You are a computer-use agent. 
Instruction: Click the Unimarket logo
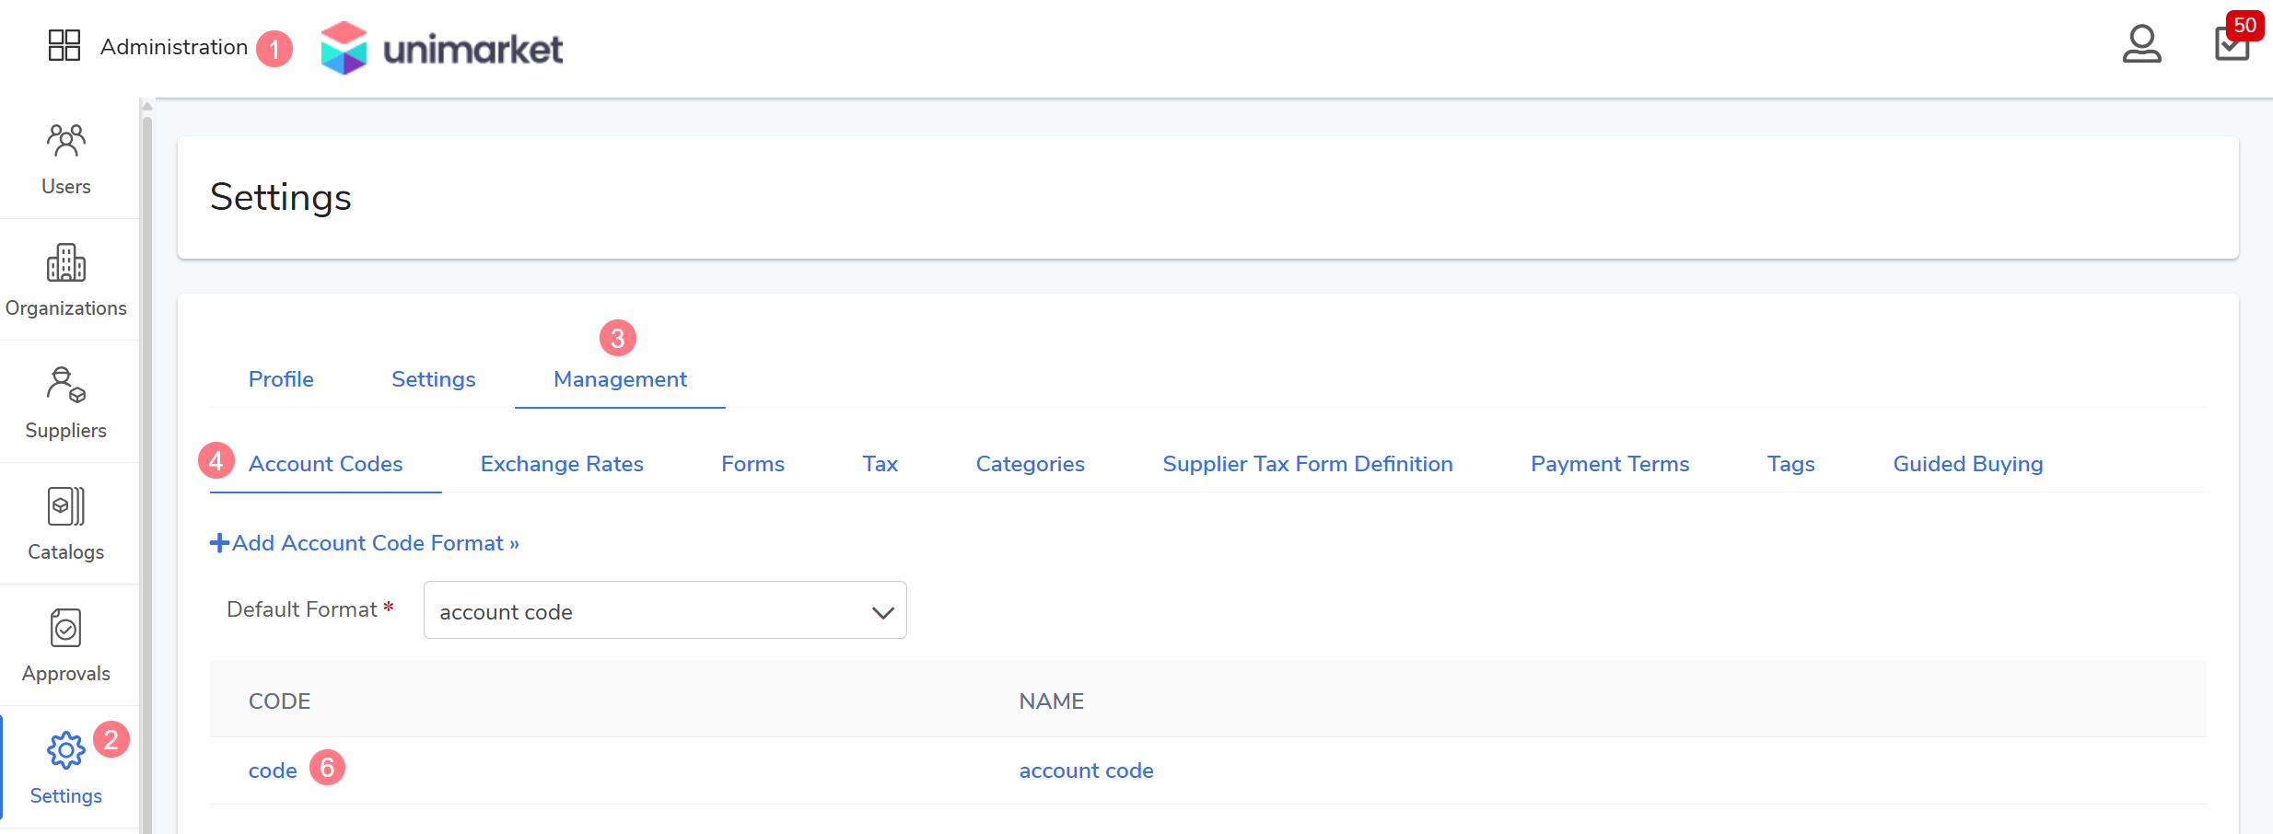pyautogui.click(x=442, y=48)
